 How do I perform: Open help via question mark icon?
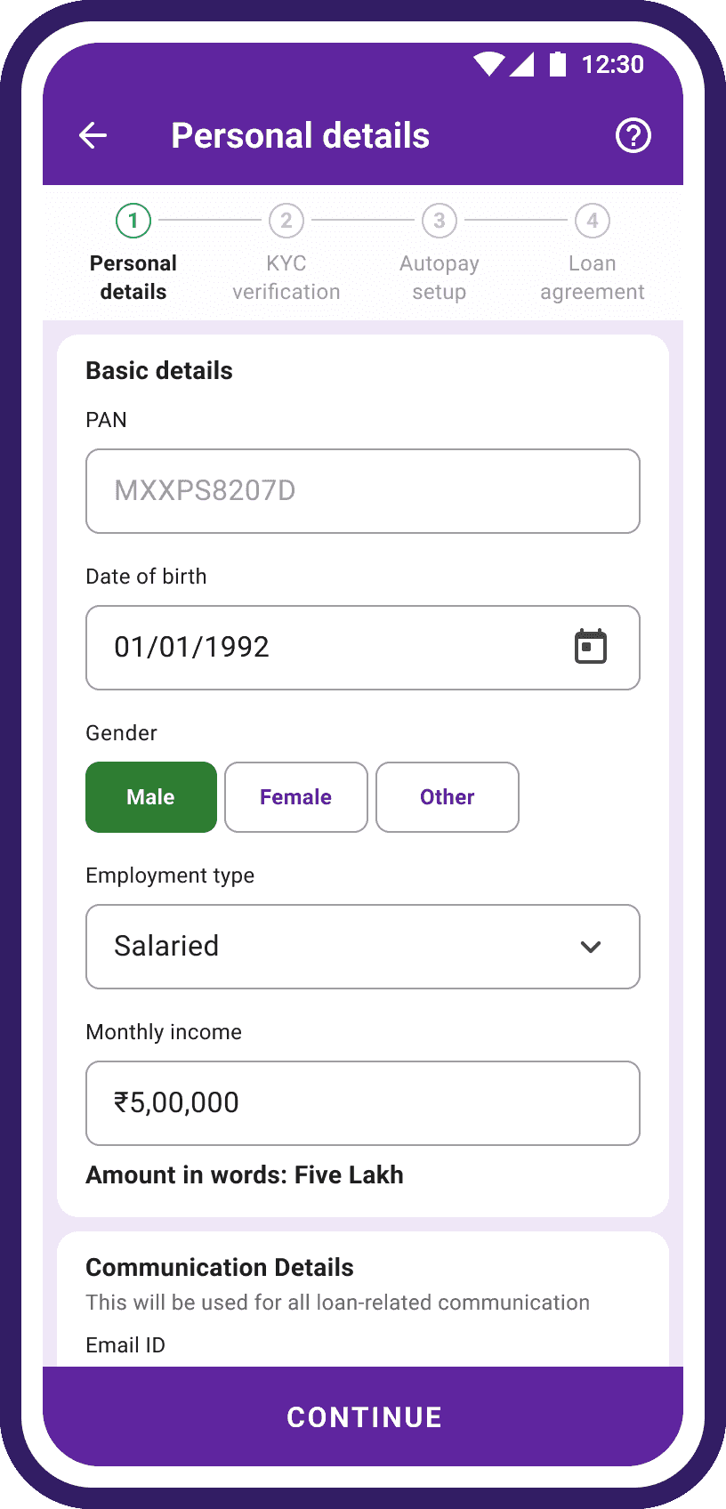click(633, 135)
